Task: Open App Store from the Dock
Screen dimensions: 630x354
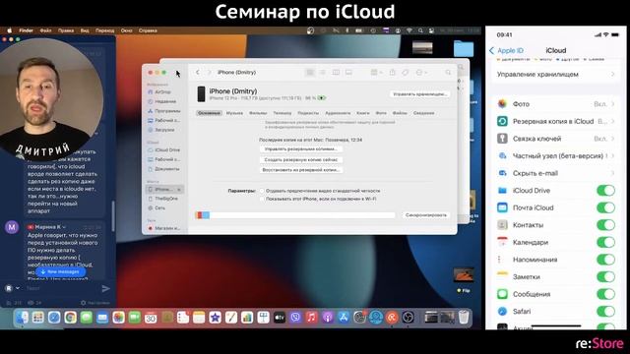Action: (x=344, y=318)
